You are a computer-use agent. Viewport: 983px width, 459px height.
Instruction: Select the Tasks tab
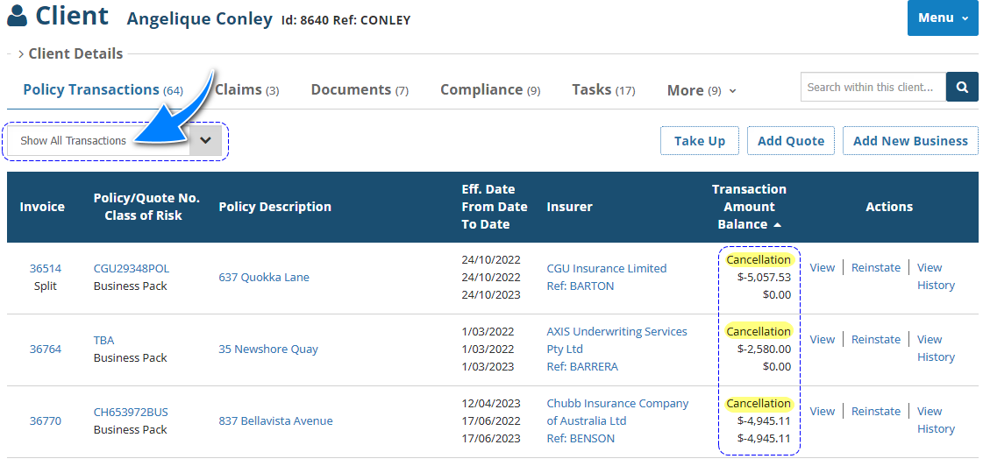pos(603,89)
